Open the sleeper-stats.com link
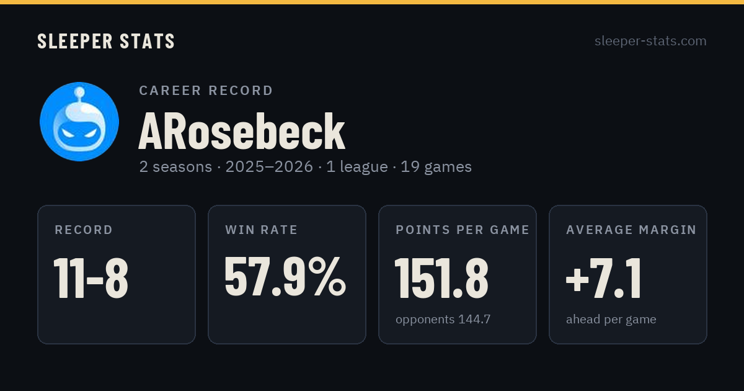This screenshot has width=744, height=391. pos(650,41)
